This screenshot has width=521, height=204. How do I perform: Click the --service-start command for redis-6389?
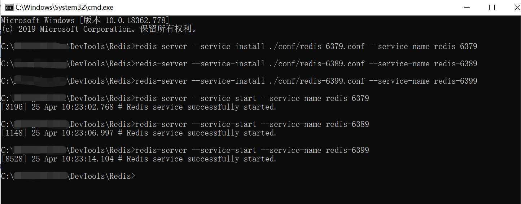click(252, 124)
